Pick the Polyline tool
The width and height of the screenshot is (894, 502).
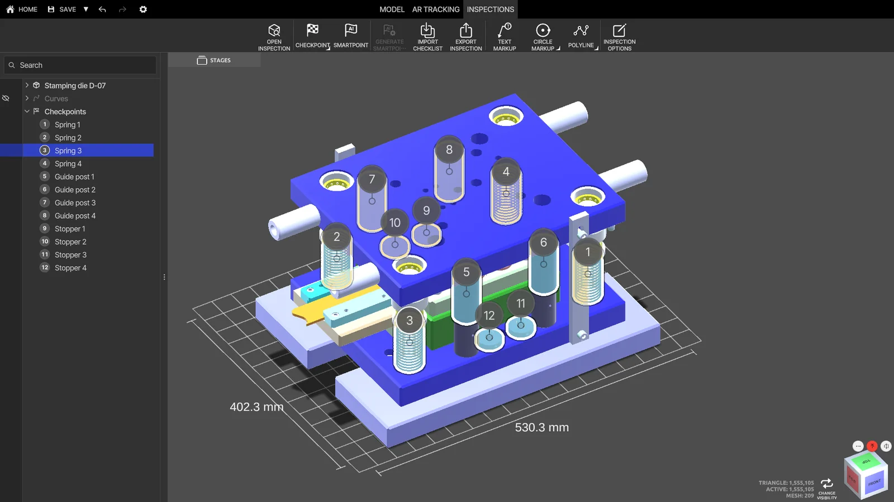(x=581, y=37)
